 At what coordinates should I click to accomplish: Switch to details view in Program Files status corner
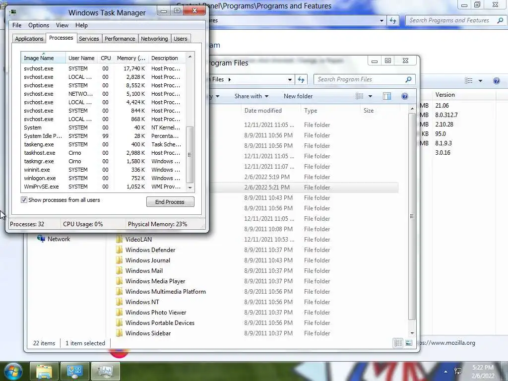(x=398, y=343)
